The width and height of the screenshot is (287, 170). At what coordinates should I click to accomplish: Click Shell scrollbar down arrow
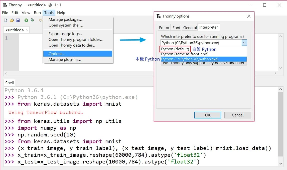tap(280, 163)
